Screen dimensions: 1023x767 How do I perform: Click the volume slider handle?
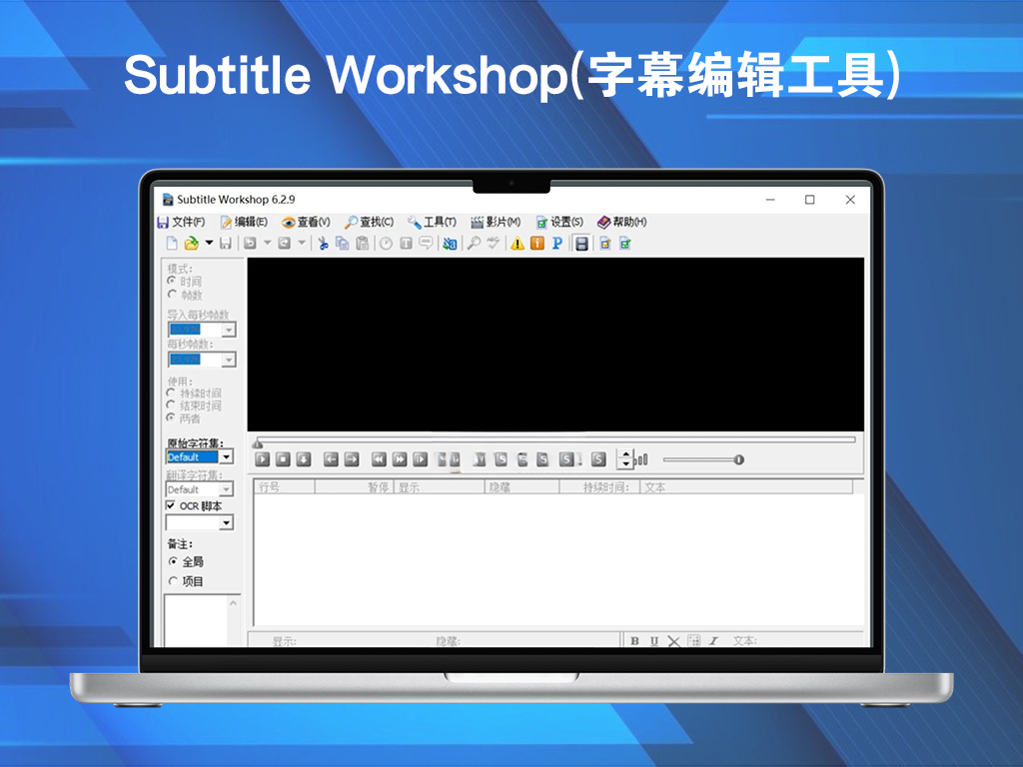pos(738,459)
